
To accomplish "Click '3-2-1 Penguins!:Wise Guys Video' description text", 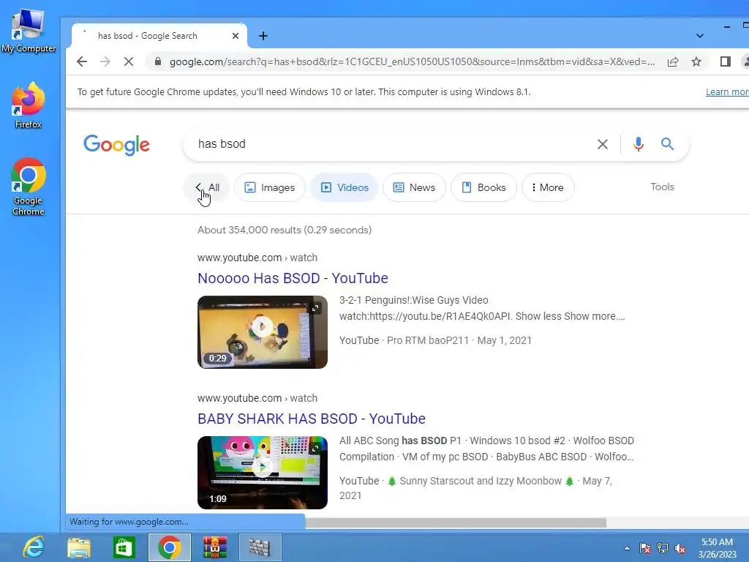I will tap(414, 300).
